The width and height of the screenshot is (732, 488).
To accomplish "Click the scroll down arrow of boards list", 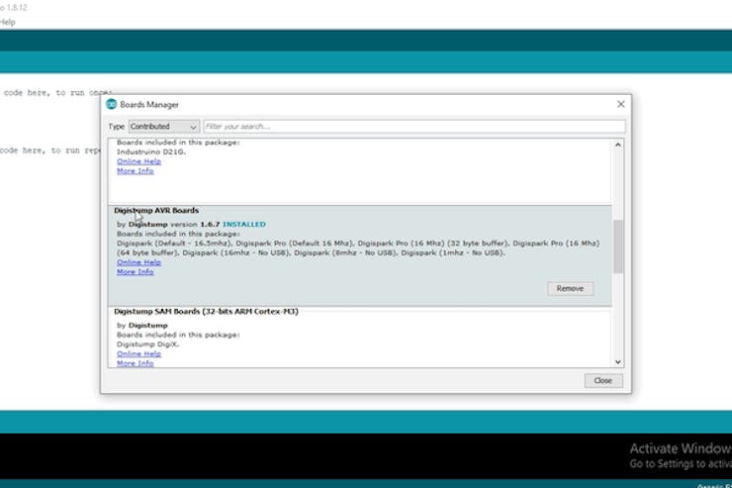I will coord(618,362).
